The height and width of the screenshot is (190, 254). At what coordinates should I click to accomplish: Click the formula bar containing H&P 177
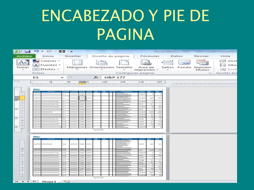pyautogui.click(x=169, y=77)
